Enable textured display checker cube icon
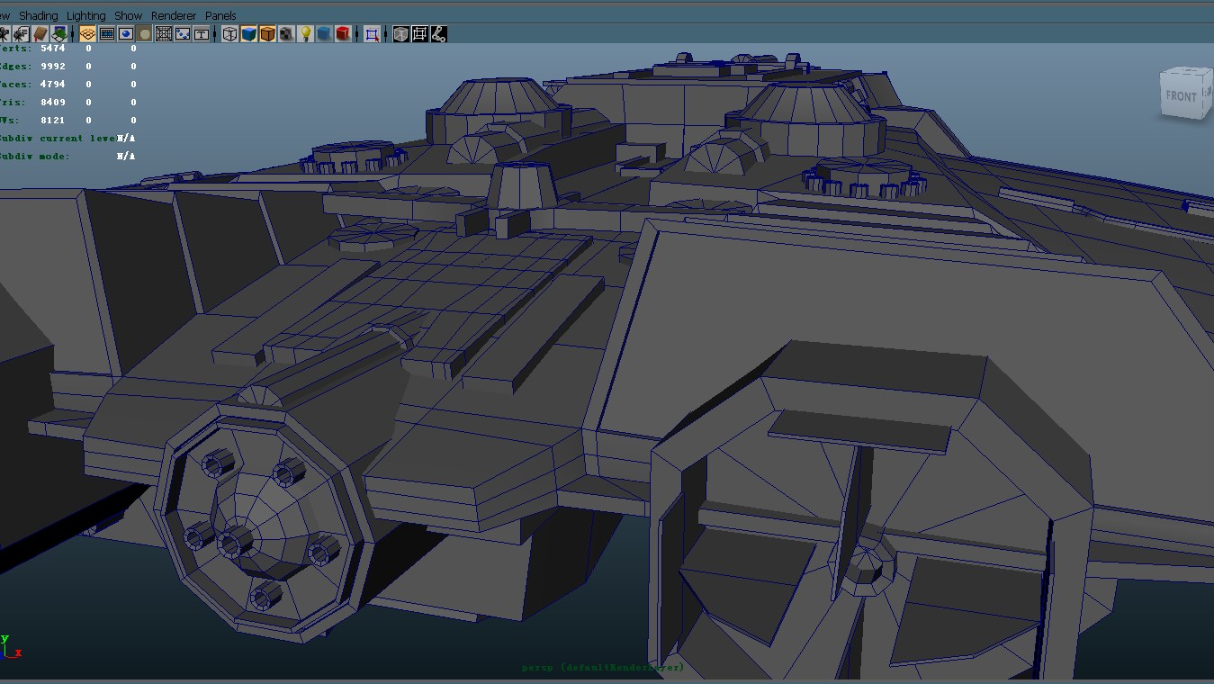 tap(286, 34)
